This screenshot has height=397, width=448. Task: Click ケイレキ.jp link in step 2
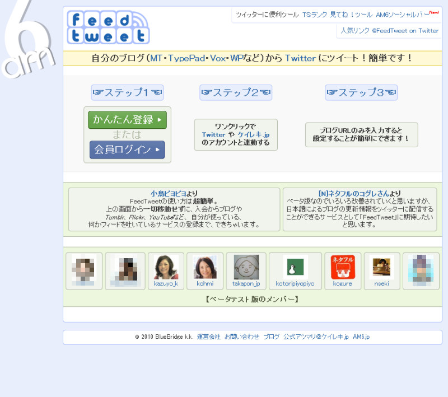pos(253,135)
